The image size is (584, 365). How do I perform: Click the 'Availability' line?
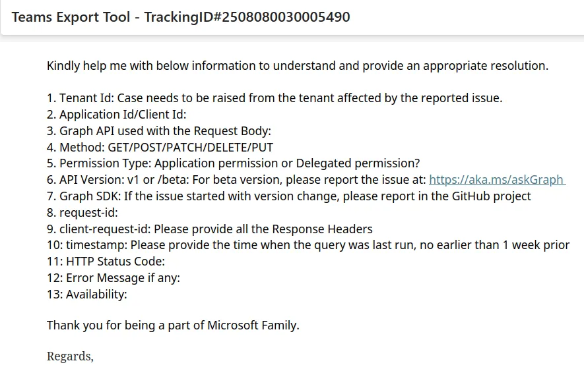pyautogui.click(x=86, y=295)
